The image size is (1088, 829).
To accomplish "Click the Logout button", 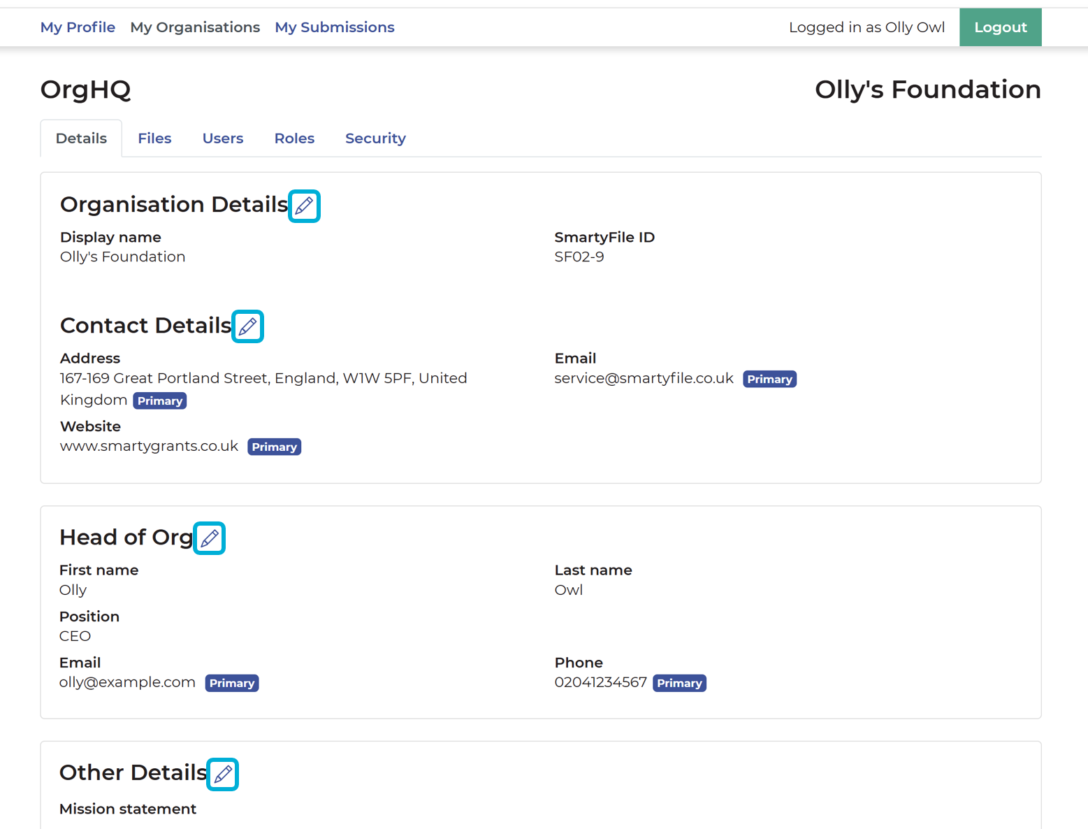I will click(x=1000, y=27).
